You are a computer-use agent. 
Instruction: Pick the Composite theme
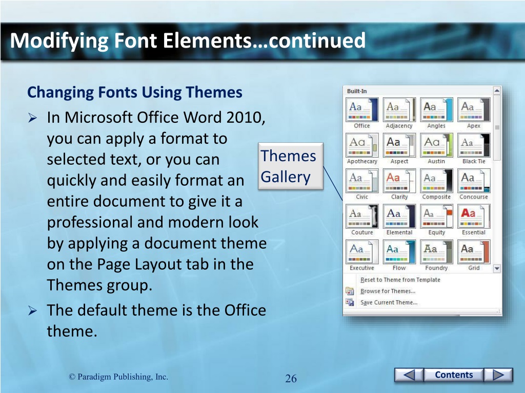tap(436, 181)
